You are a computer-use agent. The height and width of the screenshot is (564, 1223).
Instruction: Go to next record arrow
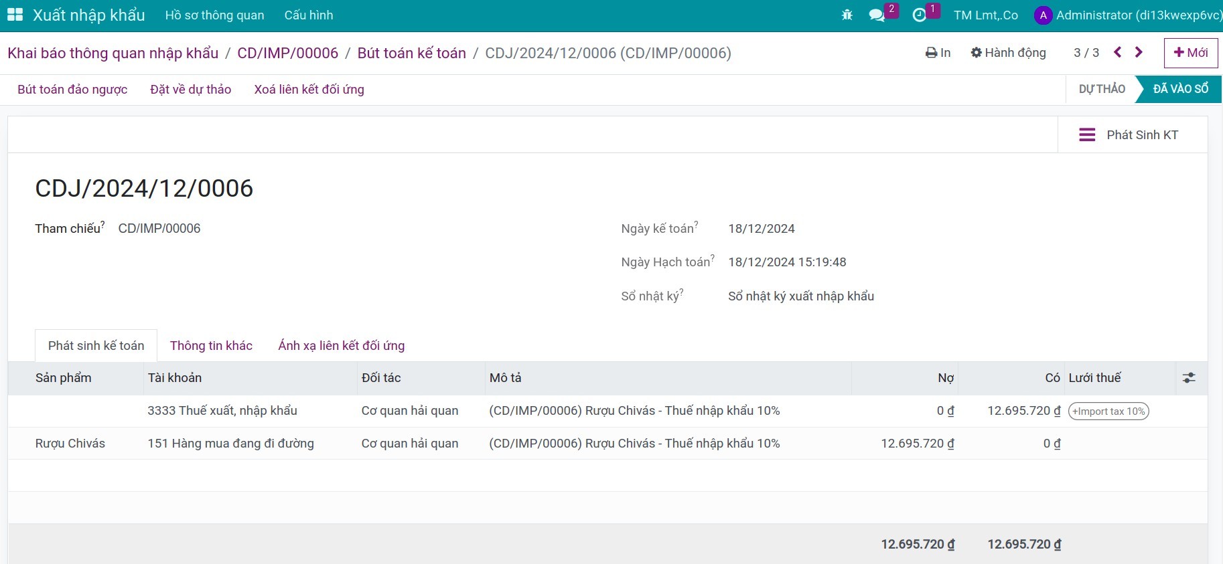coord(1139,52)
